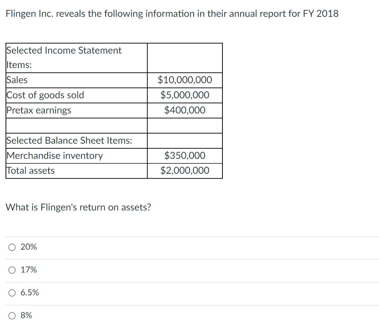
Task: Click the Sales row in the table
Action: pyautogui.click(x=17, y=80)
